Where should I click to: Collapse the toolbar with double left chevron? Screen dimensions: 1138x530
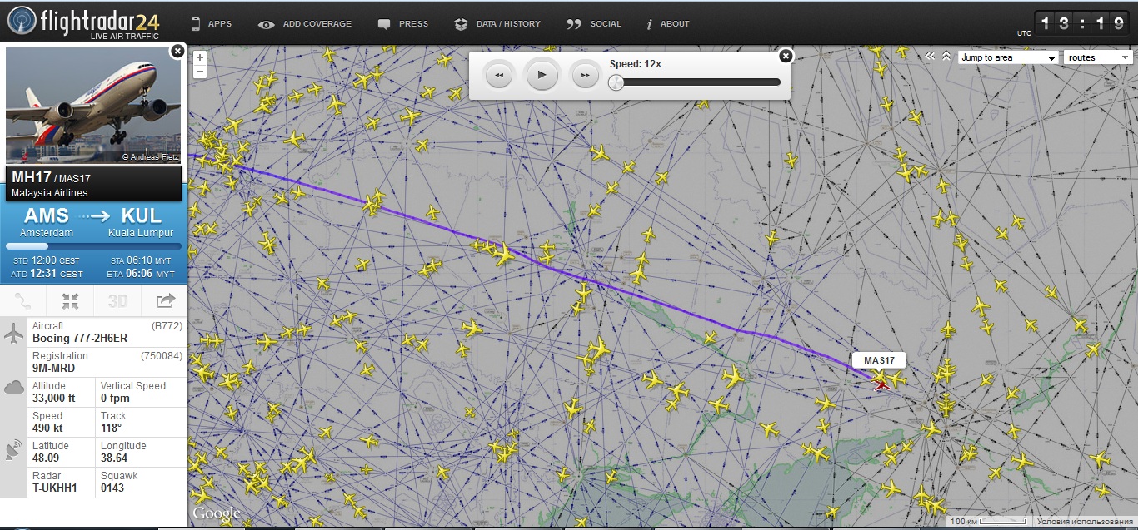pos(931,57)
